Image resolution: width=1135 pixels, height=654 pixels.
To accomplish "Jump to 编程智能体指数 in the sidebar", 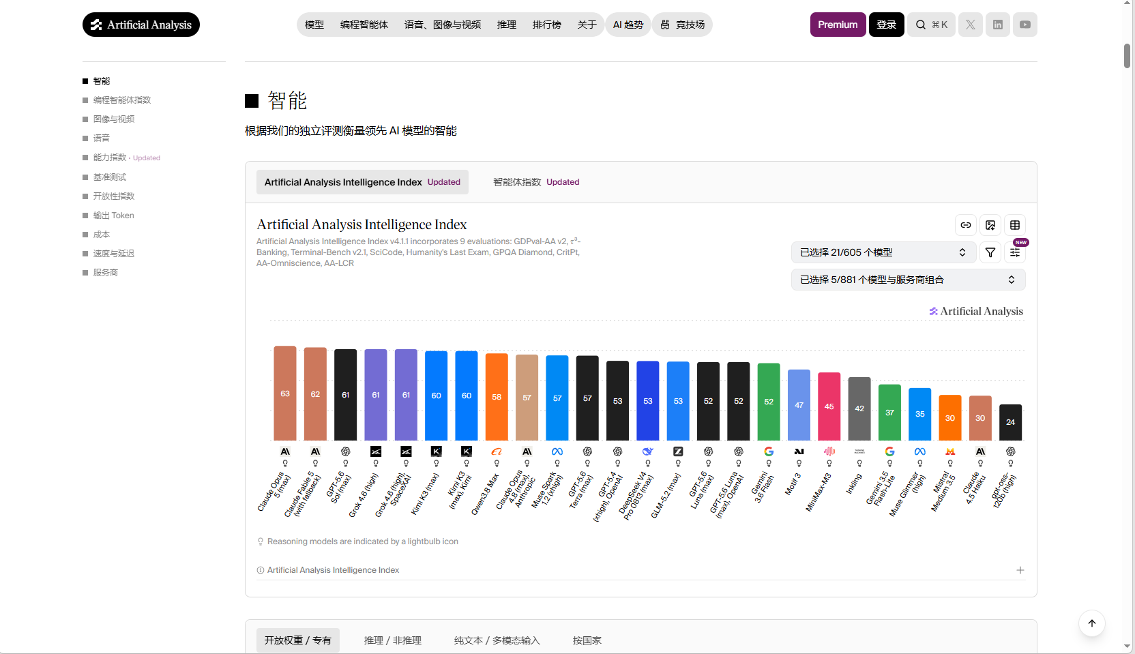I will coord(122,100).
